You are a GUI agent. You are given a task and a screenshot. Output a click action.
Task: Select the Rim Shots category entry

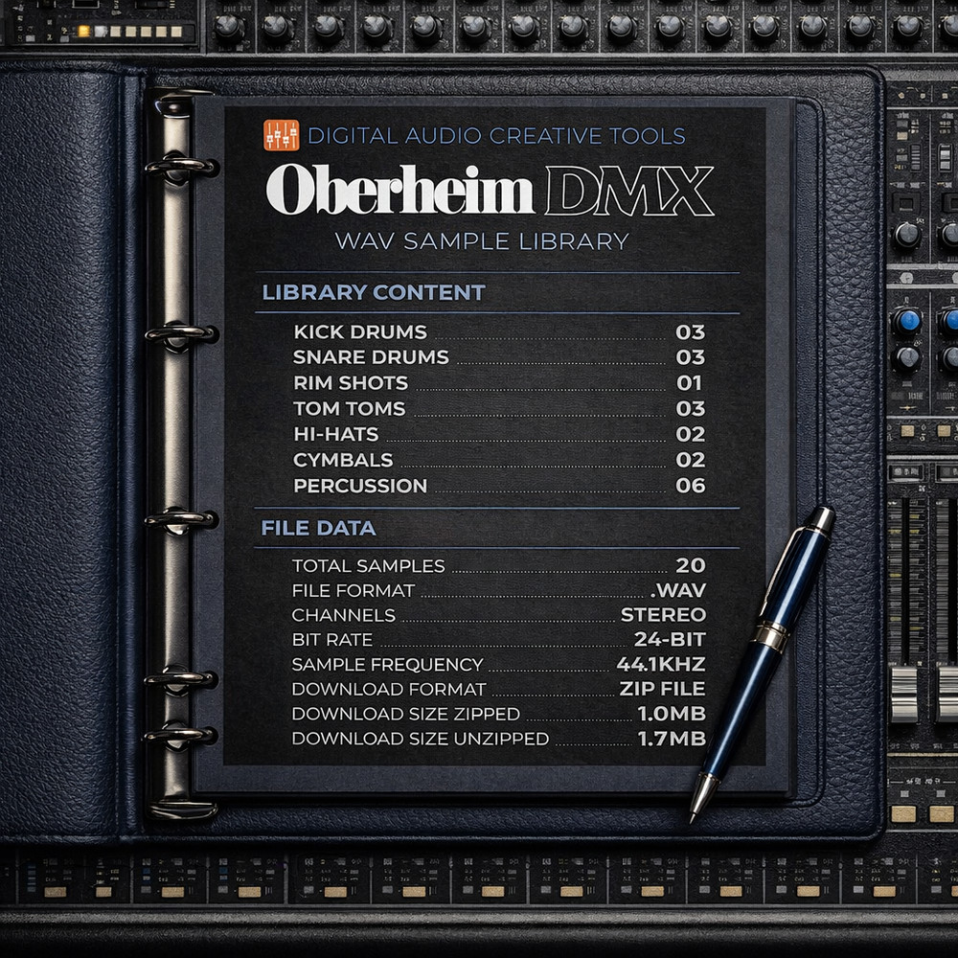[x=354, y=383]
